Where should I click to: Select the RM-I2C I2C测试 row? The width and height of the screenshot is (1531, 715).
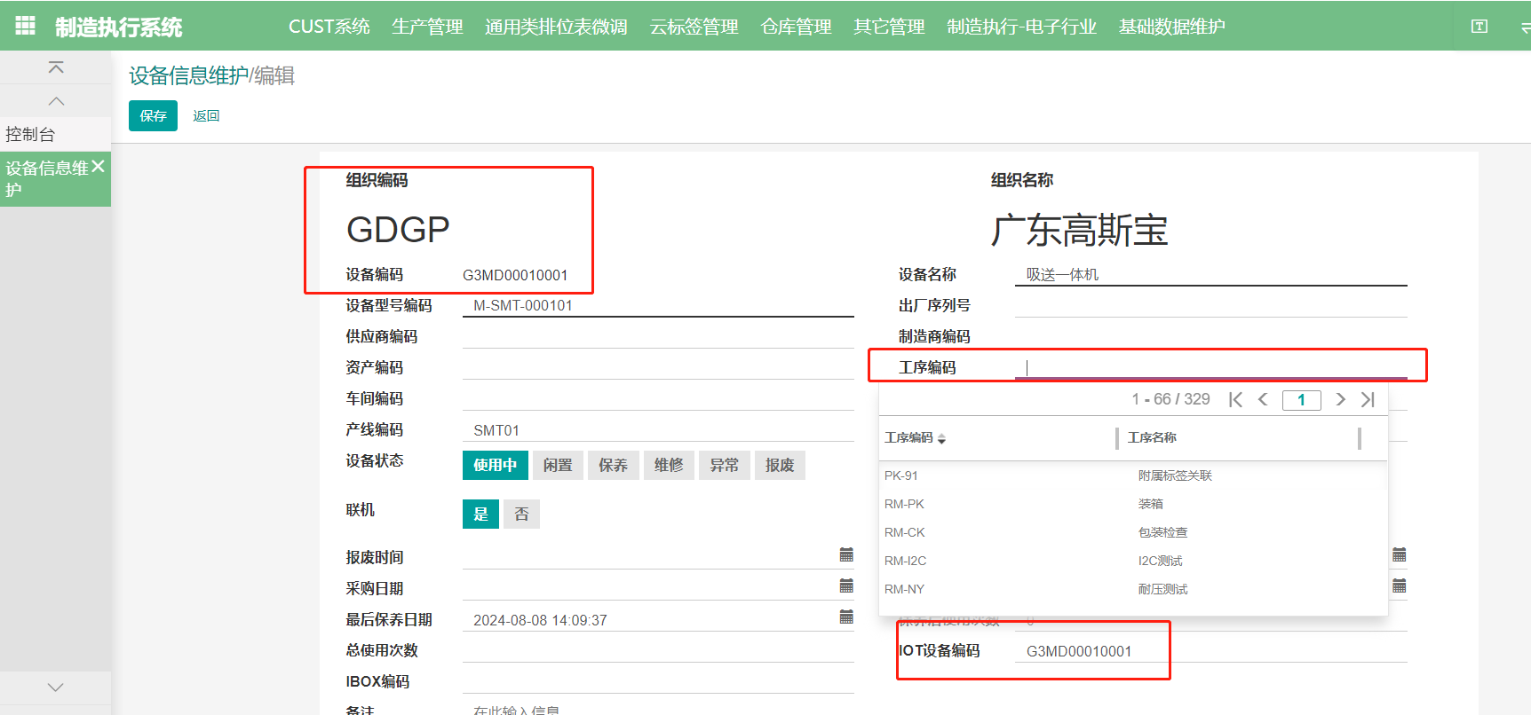[x=1132, y=561]
